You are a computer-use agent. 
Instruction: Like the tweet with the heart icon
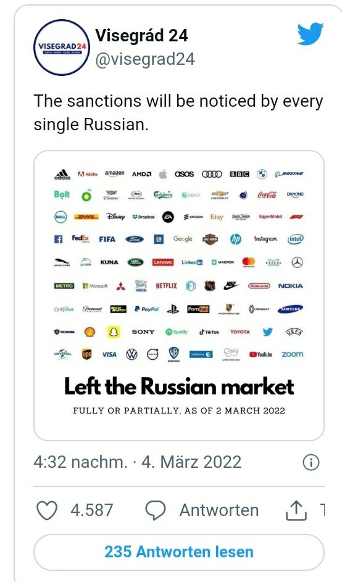[47, 510]
